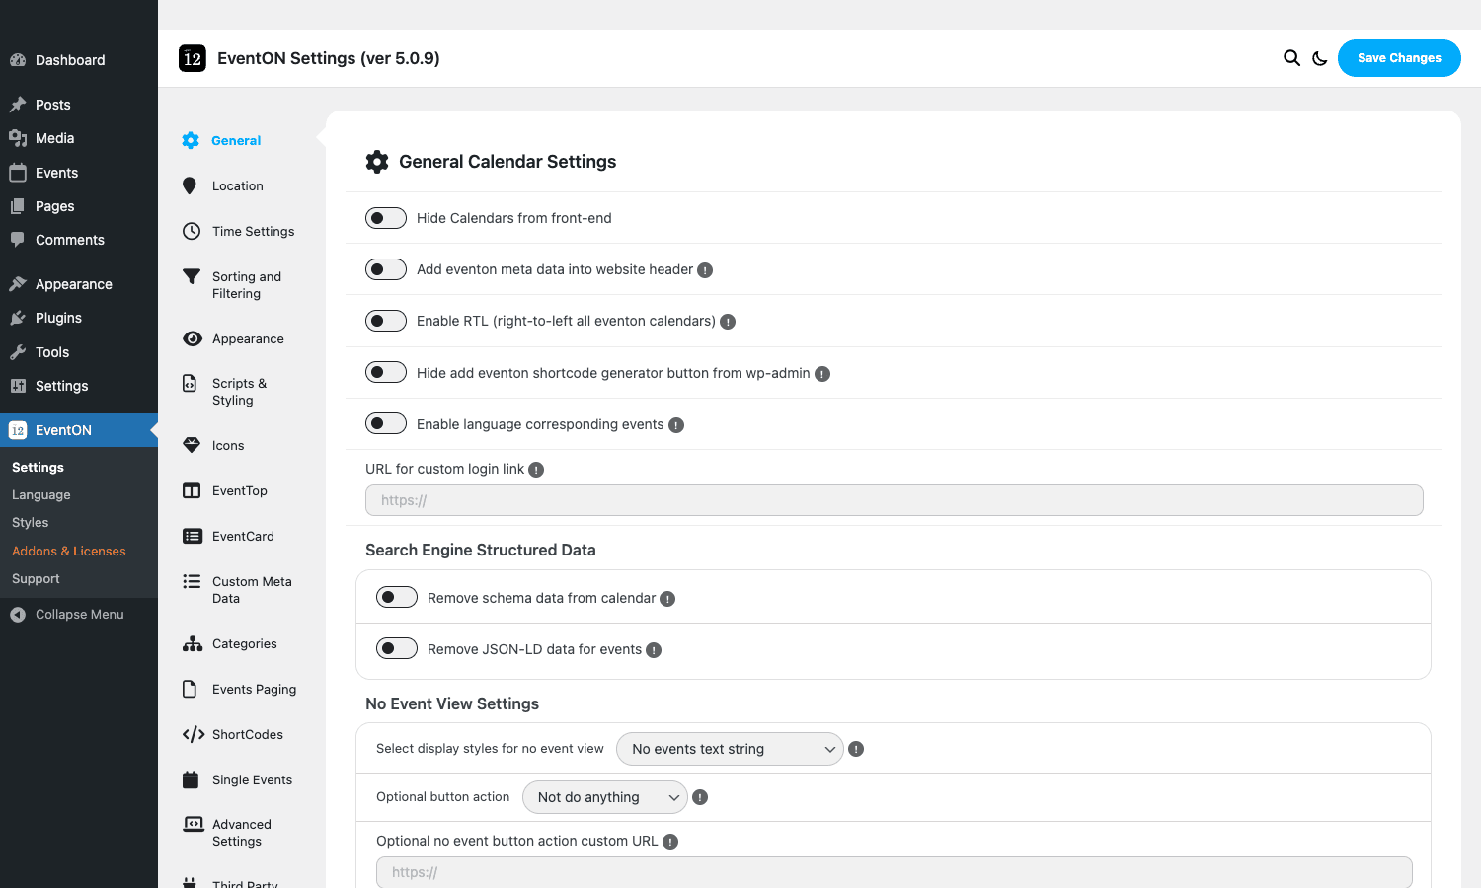Image resolution: width=1481 pixels, height=888 pixels.
Task: Click the EventON 12 logo icon
Action: [193, 58]
